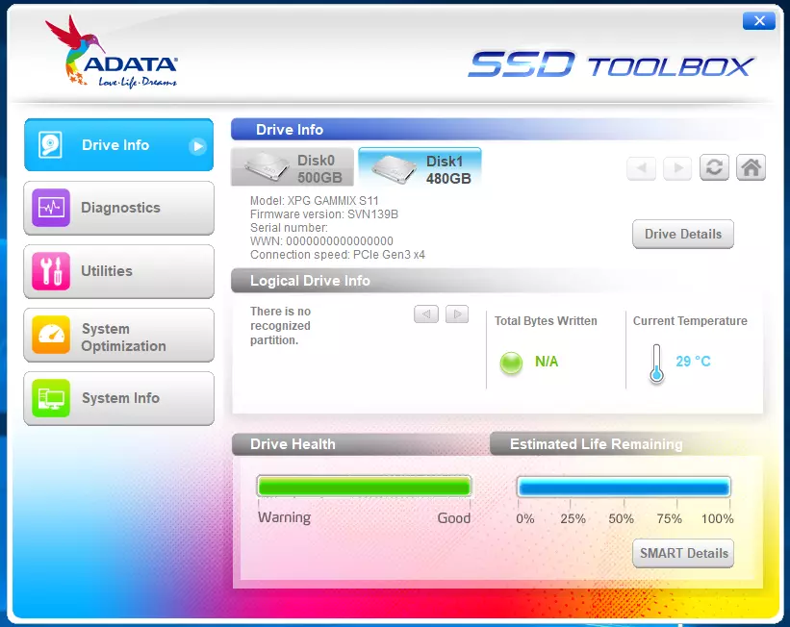Open System Optimization section
Image resolution: width=790 pixels, height=627 pixels.
118,336
